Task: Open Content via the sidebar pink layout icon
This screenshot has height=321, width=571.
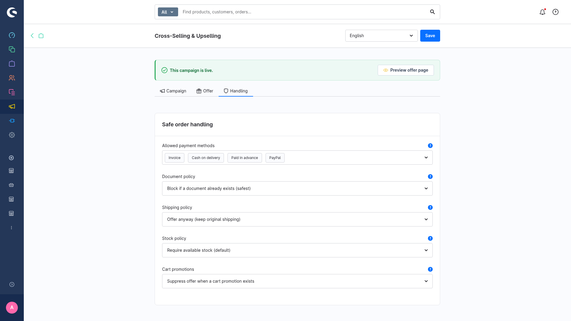Action: tap(12, 92)
